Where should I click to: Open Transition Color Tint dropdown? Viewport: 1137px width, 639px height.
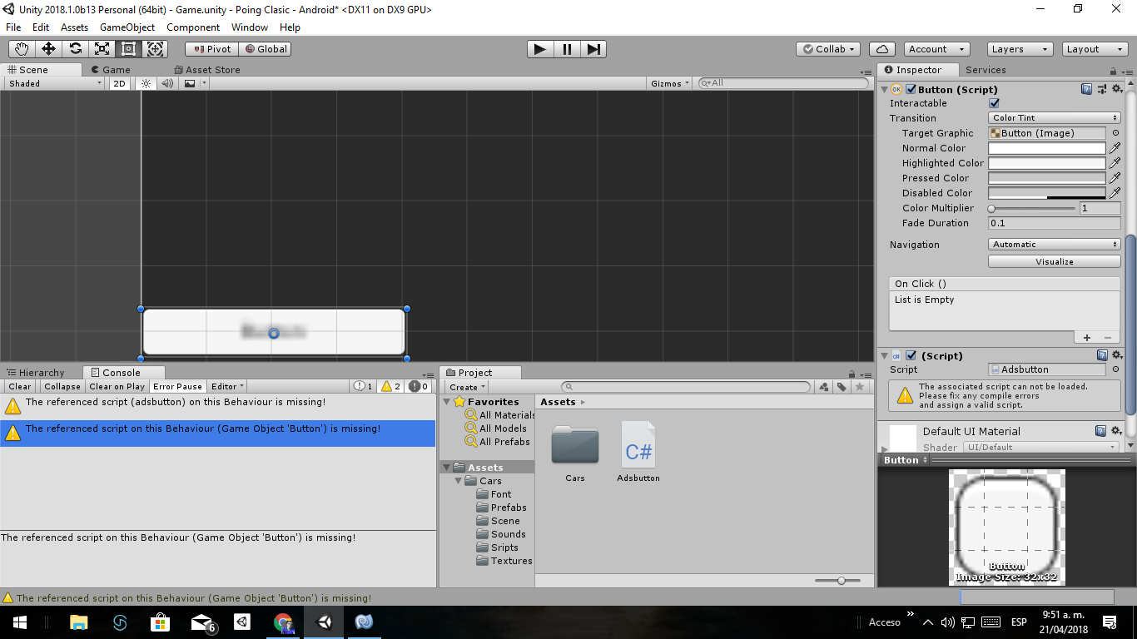point(1055,118)
